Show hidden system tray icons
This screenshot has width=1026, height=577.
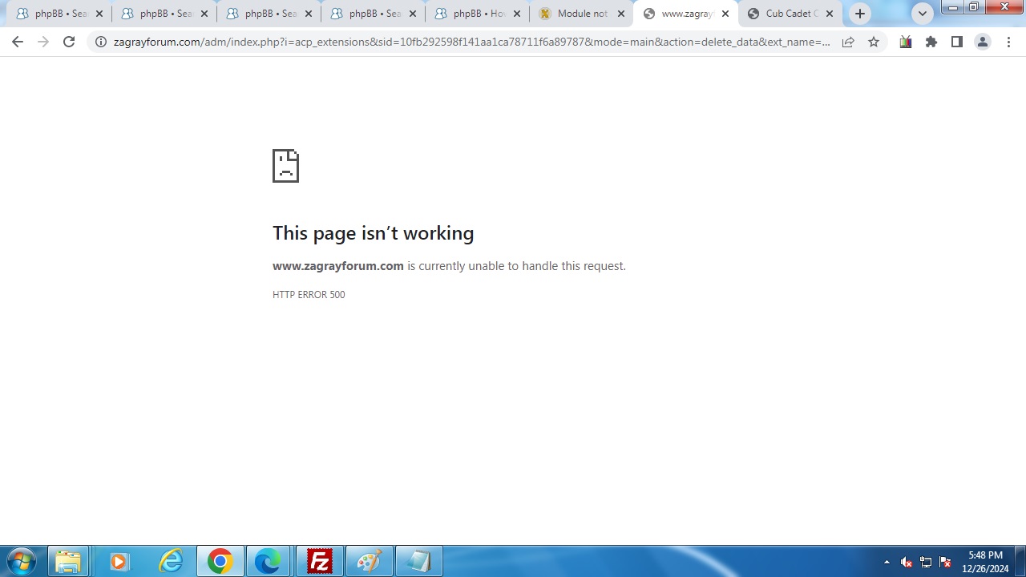coord(887,562)
